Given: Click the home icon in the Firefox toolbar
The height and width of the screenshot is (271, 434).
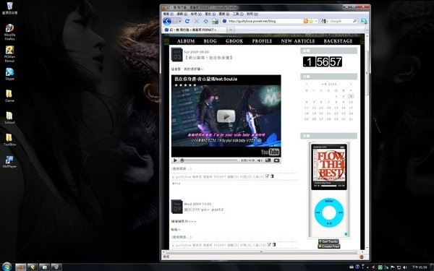Looking at the screenshot, I should 205,21.
